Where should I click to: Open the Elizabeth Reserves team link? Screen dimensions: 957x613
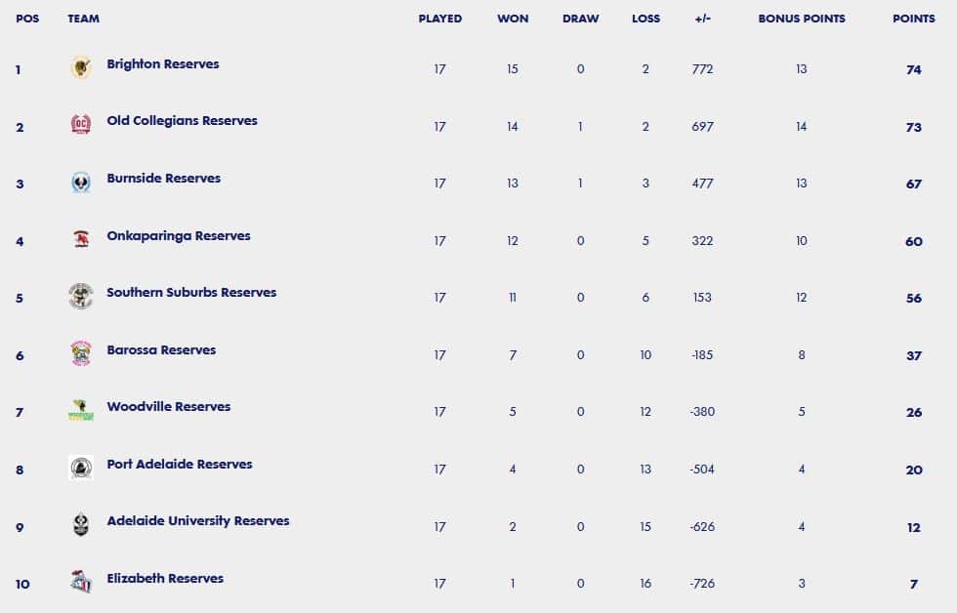[x=165, y=578]
